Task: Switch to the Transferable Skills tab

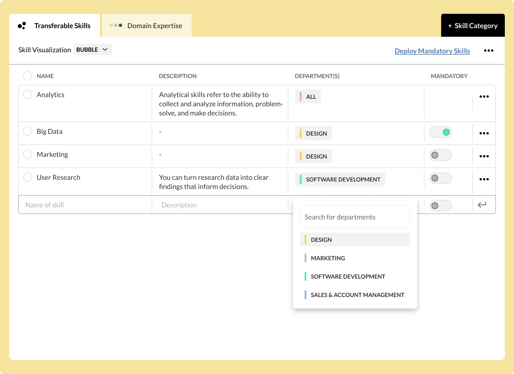Action: (62, 25)
